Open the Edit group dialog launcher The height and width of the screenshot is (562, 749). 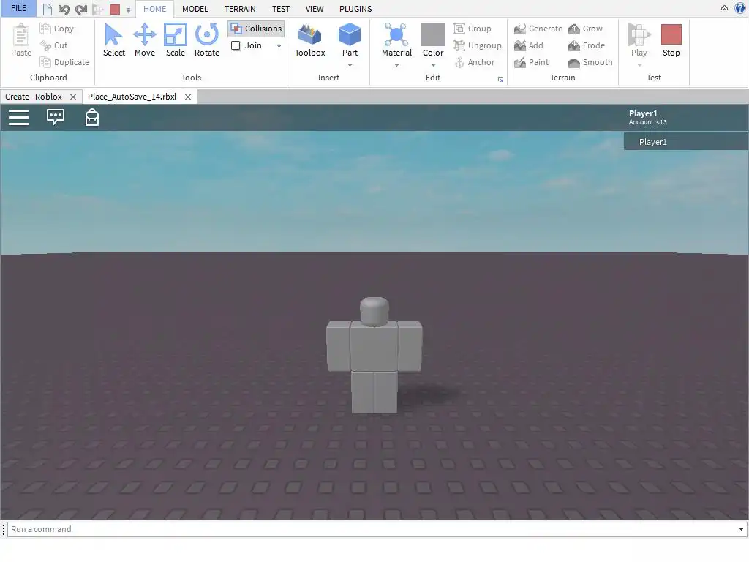500,79
